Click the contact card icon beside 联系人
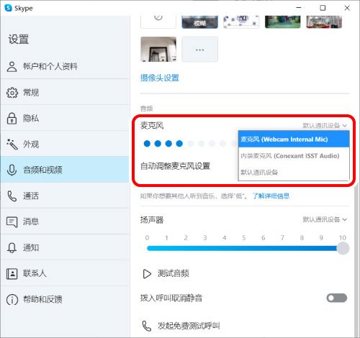Viewport: 360px width, 338px height. [x=12, y=273]
